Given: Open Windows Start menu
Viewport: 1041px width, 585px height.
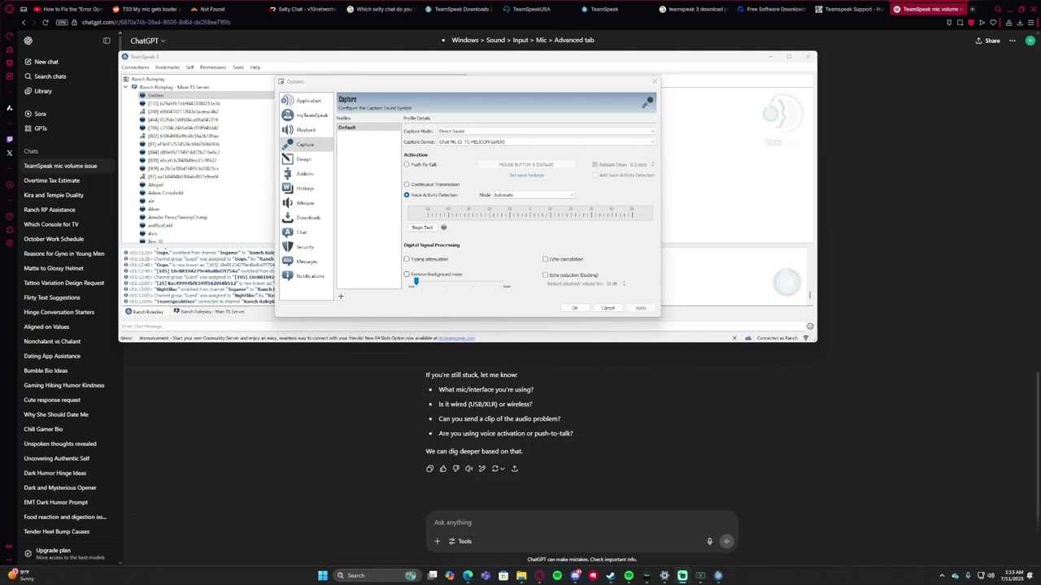Looking at the screenshot, I should pyautogui.click(x=323, y=576).
